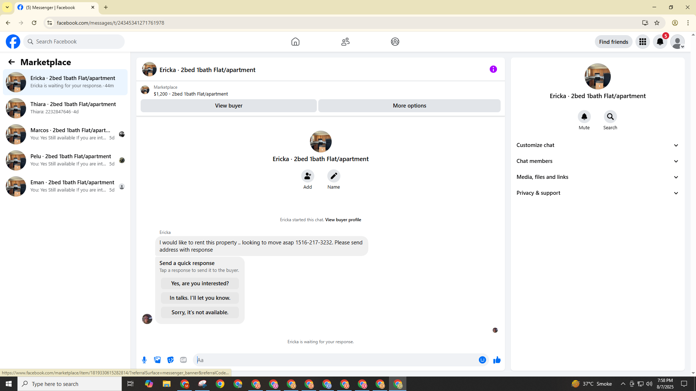The height and width of the screenshot is (391, 696).
Task: Focus the message text box
Action: tap(335, 360)
